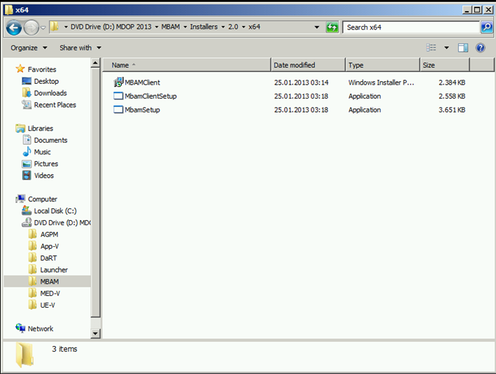Open DaRT folder in tree
Image resolution: width=496 pixels, height=374 pixels.
coord(48,258)
